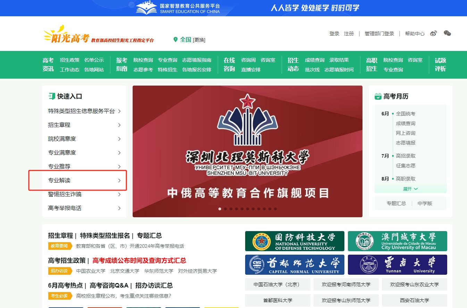This screenshot has width=467, height=308.
Task: Open 特殊招生 navigation link
Action: pos(168,70)
